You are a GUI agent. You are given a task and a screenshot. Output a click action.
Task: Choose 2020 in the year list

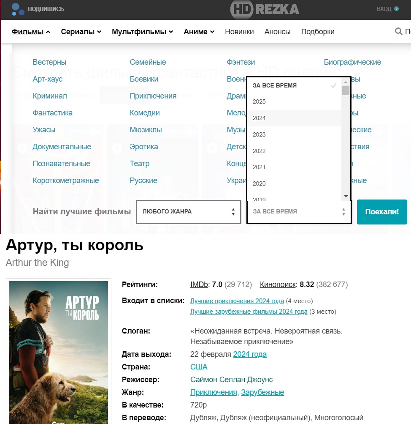pos(295,183)
